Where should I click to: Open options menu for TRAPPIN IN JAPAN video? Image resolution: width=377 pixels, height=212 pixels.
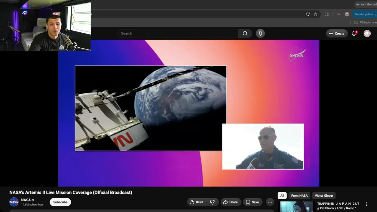click(x=366, y=204)
